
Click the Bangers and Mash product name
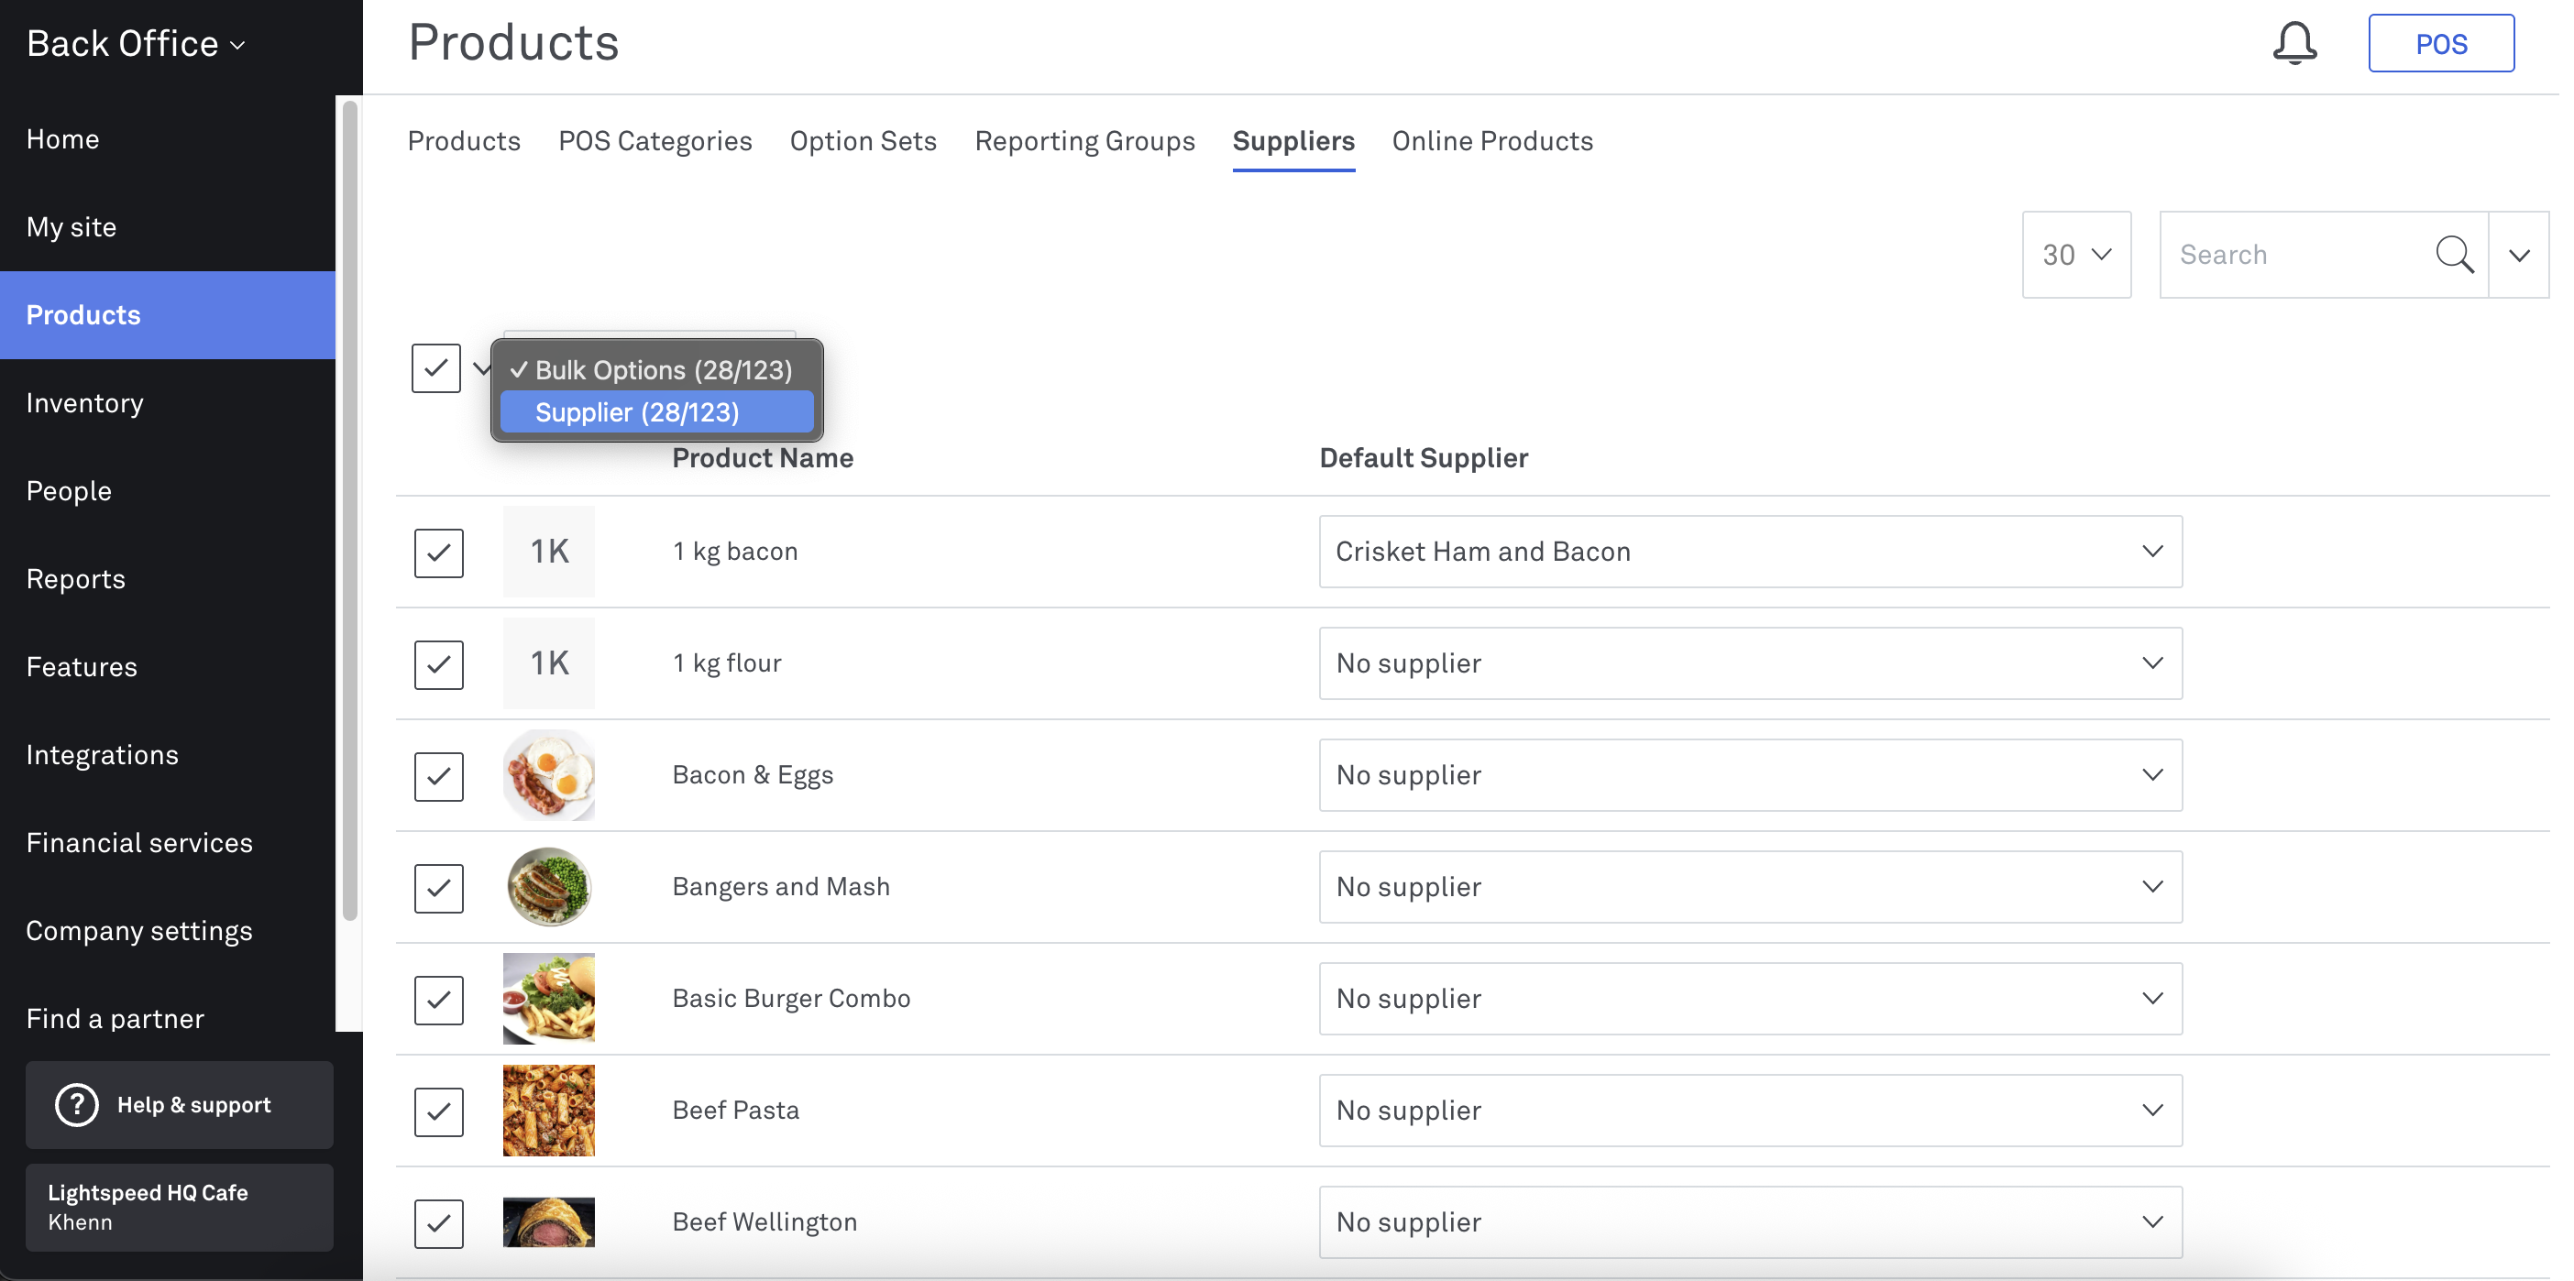(x=780, y=887)
